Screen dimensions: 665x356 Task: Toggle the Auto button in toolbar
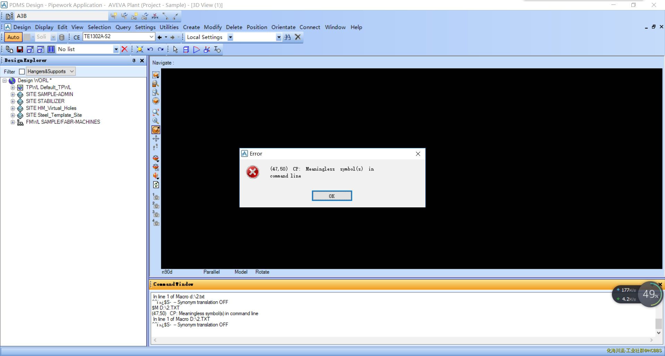pos(13,37)
